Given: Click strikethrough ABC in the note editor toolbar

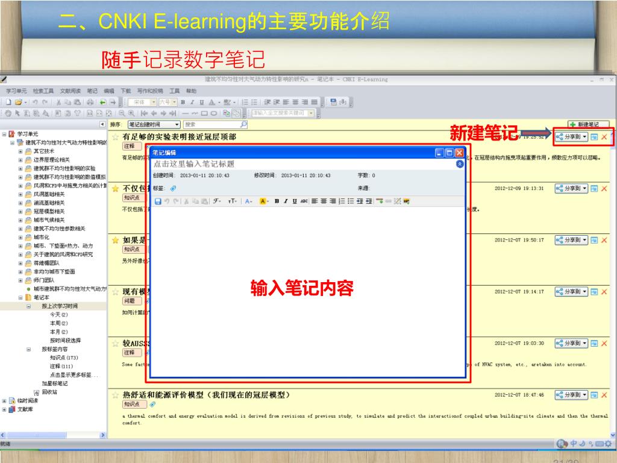Looking at the screenshot, I should pyautogui.click(x=304, y=201).
